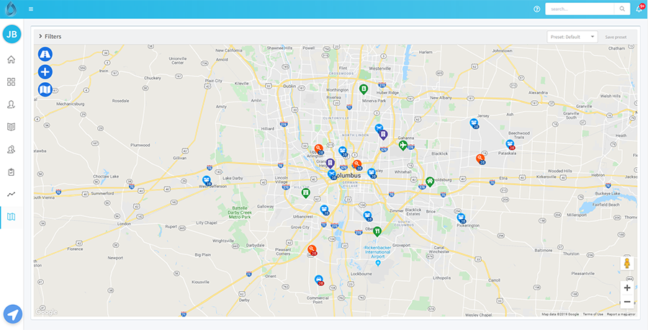Click the green fork-knife restaurant marker

377,231
